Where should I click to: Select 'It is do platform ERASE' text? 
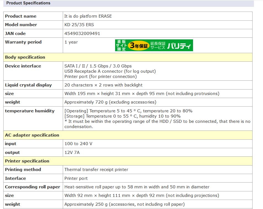coord(88,16)
